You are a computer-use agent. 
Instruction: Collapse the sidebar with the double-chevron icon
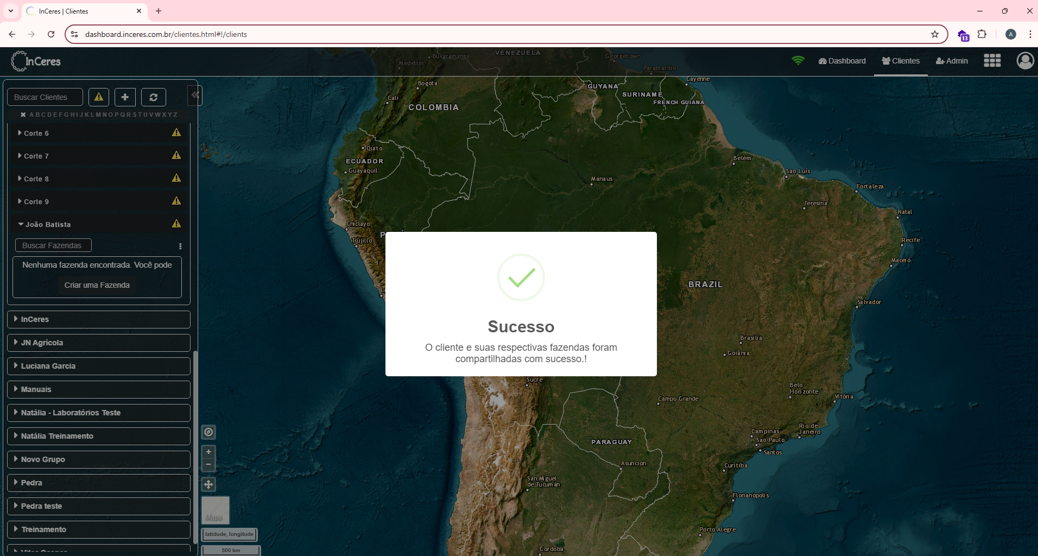pyautogui.click(x=195, y=95)
